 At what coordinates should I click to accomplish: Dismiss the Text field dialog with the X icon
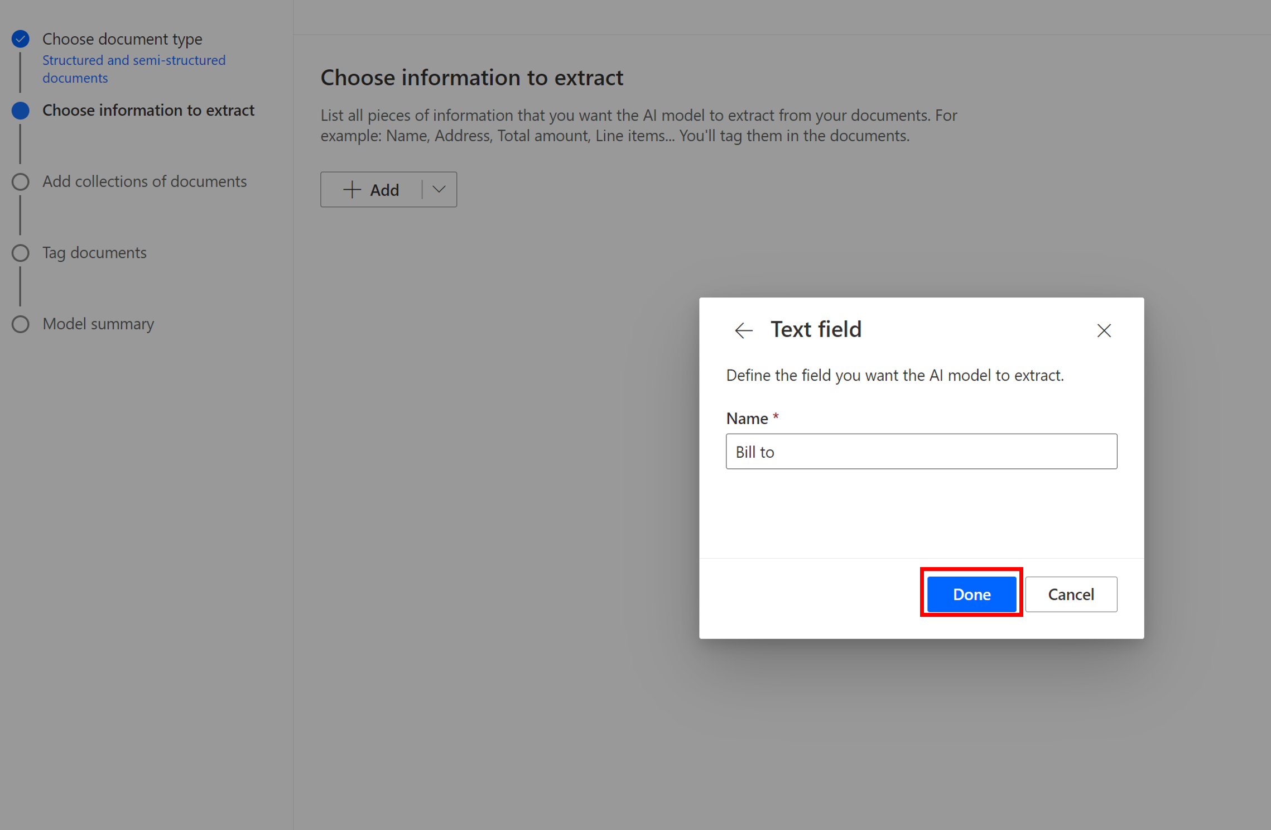[1104, 330]
